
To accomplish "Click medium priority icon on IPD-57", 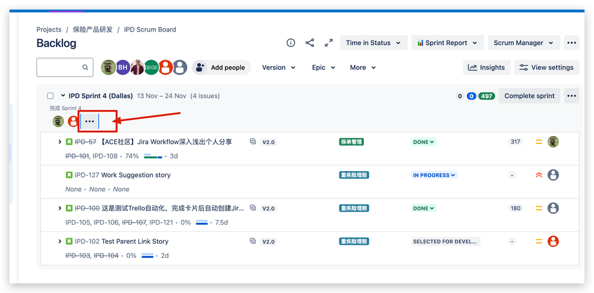I will (x=539, y=142).
